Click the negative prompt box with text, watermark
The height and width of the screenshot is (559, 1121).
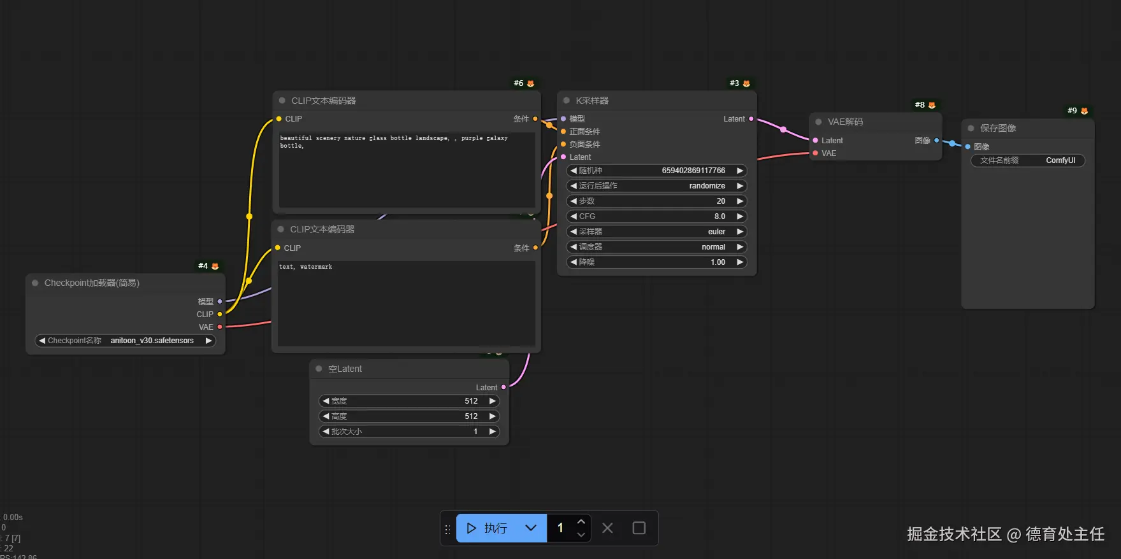point(406,303)
